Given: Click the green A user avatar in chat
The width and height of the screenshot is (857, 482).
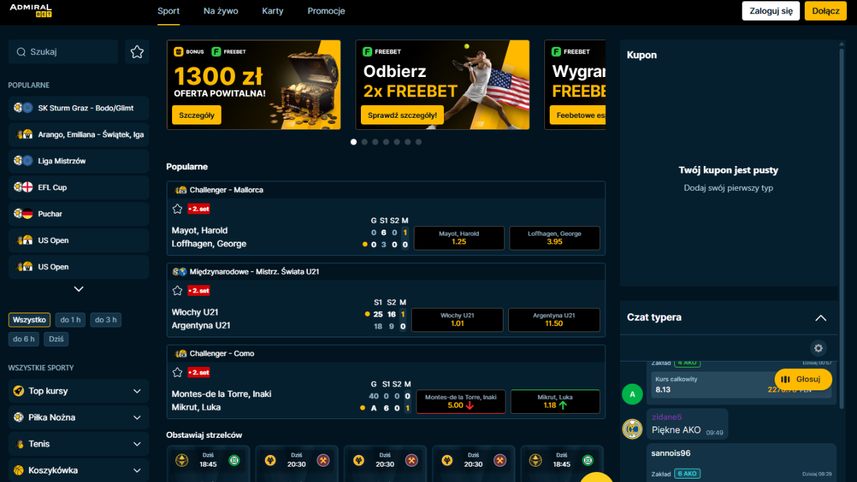Looking at the screenshot, I should coord(632,394).
